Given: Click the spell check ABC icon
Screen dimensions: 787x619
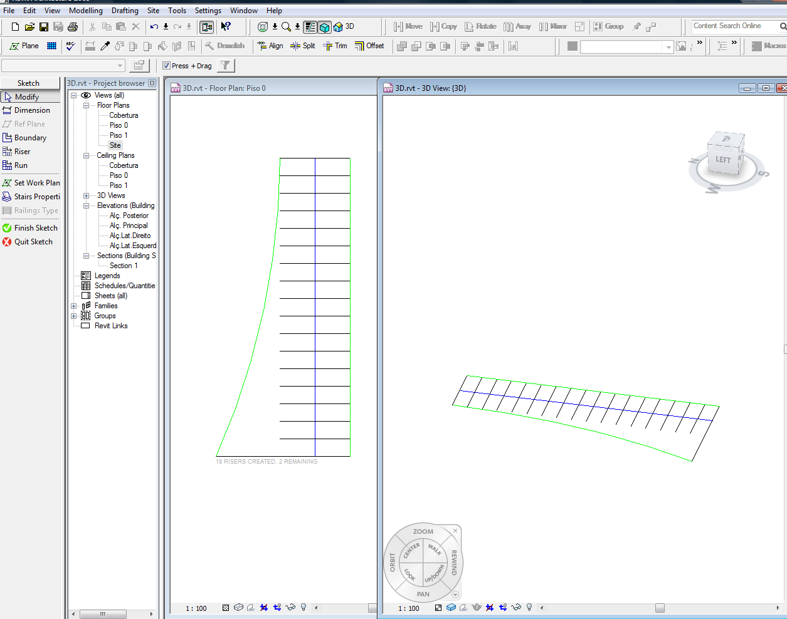Looking at the screenshot, I should 71,46.
